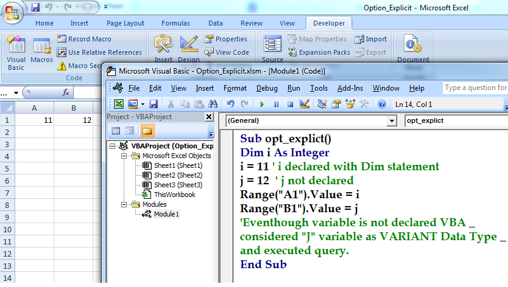Select Sheet2 (Sheet2) in project tree
Viewport: 508px width, 287px height.
coord(178,175)
